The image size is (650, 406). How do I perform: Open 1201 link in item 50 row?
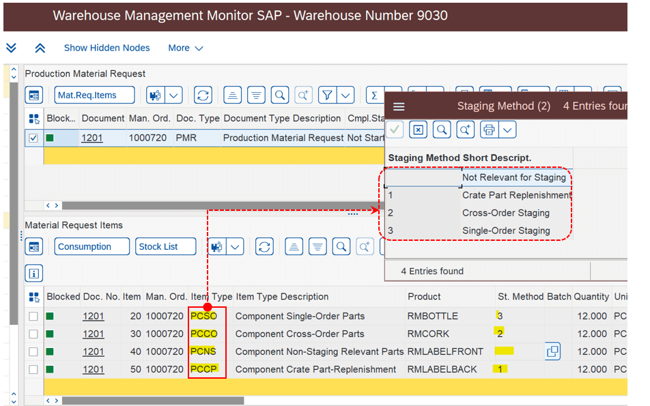[94, 369]
